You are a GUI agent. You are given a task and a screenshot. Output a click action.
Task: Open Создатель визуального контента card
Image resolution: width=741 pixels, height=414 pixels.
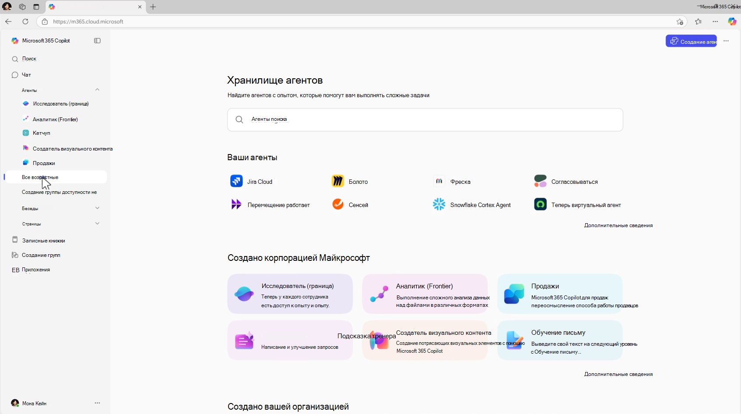point(425,340)
